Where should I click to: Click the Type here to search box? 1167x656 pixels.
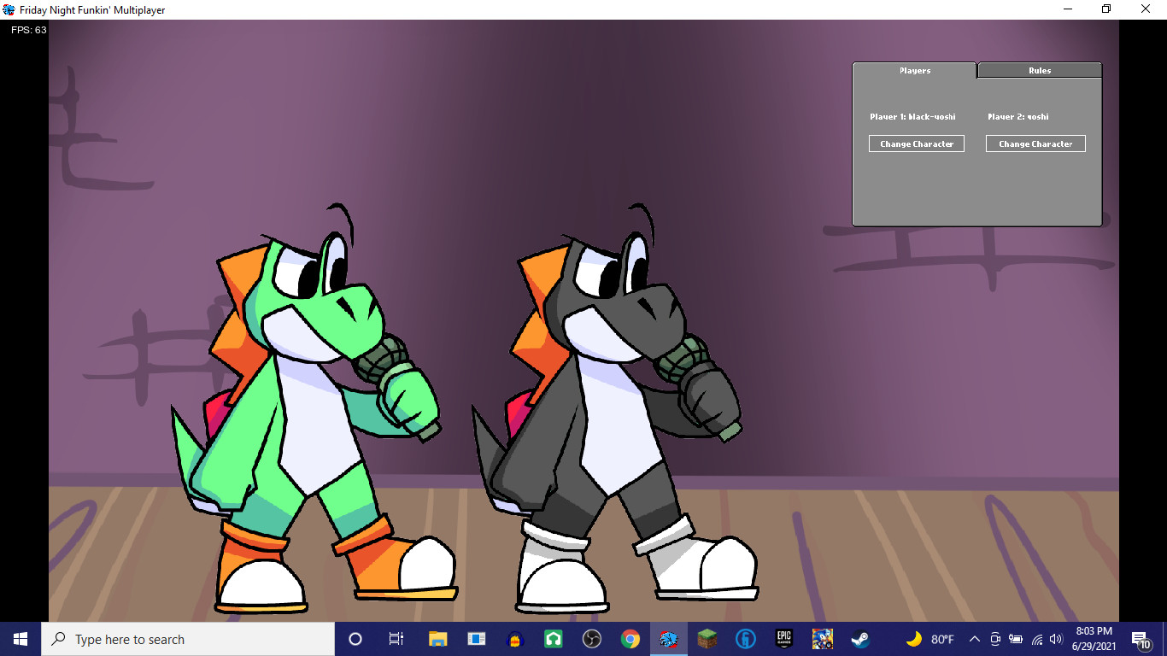(188, 639)
